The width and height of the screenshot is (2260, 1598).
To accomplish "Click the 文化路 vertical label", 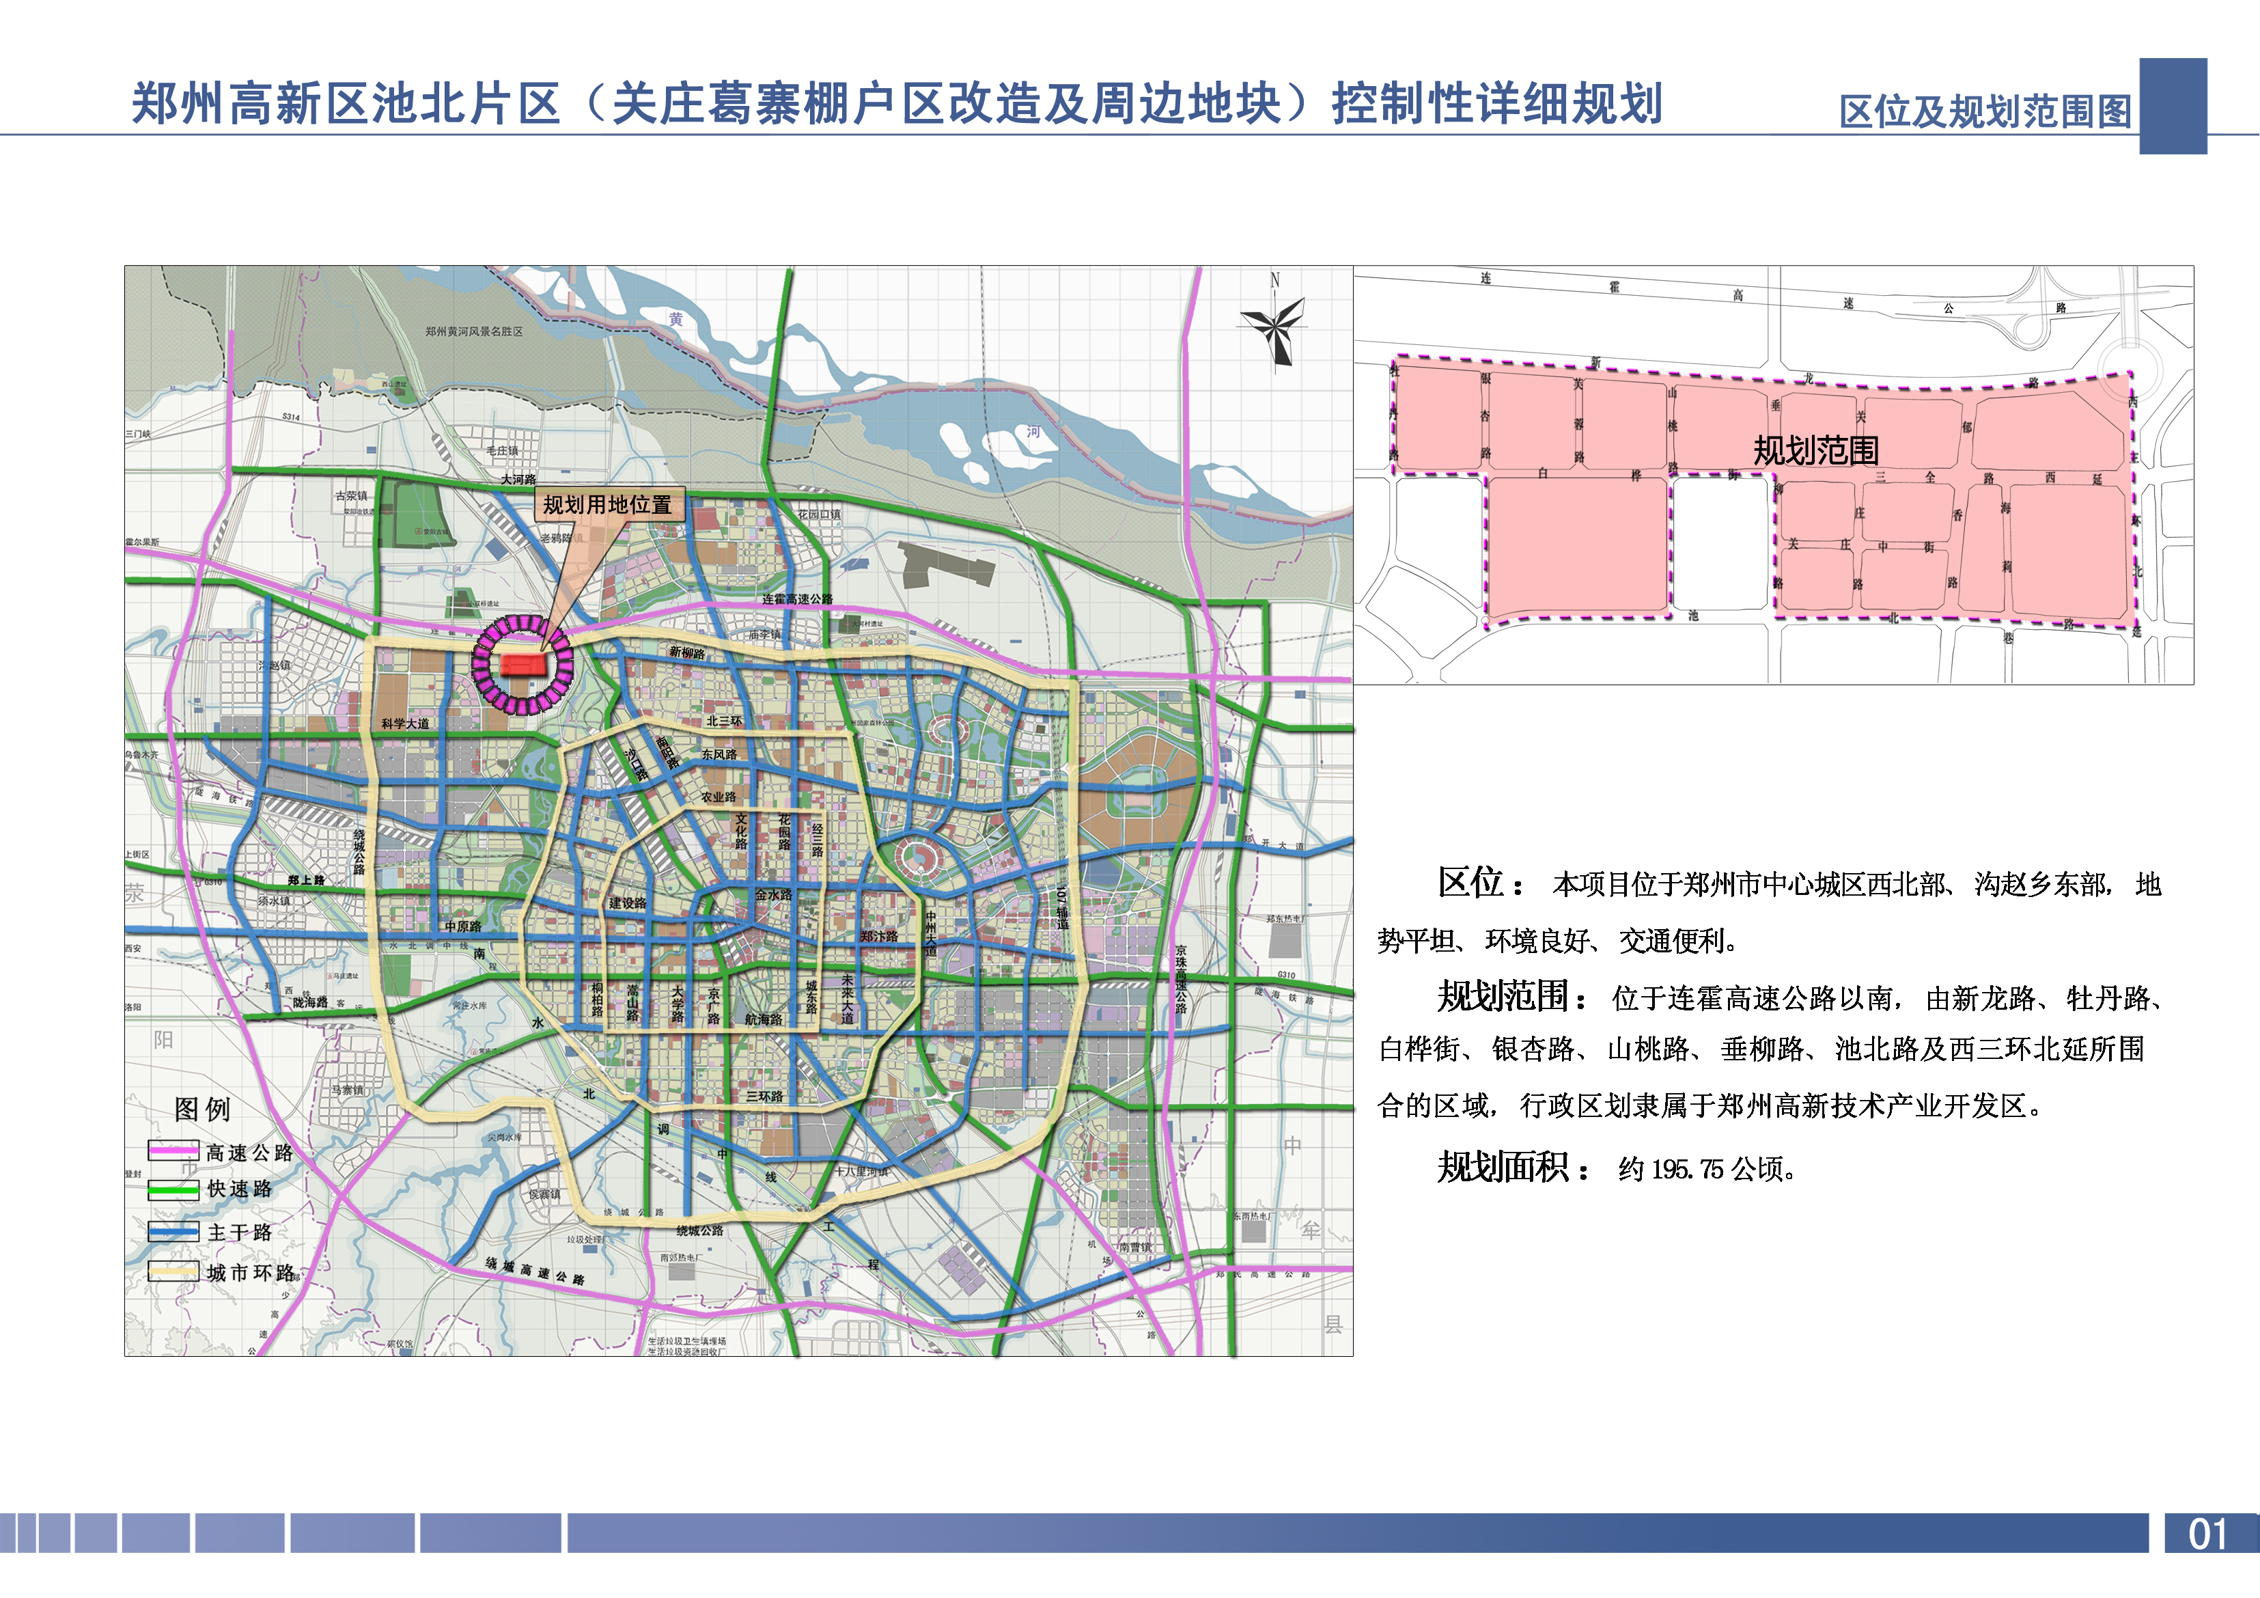I will pyautogui.click(x=740, y=832).
